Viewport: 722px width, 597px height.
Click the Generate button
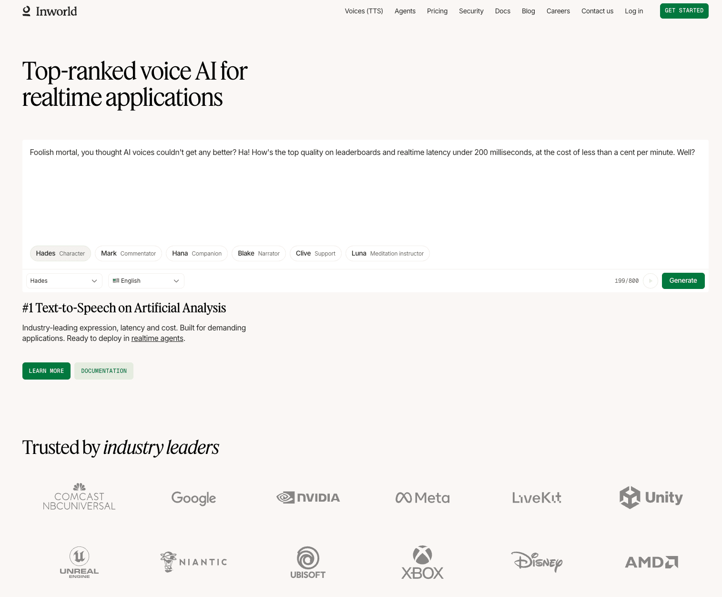click(x=683, y=281)
